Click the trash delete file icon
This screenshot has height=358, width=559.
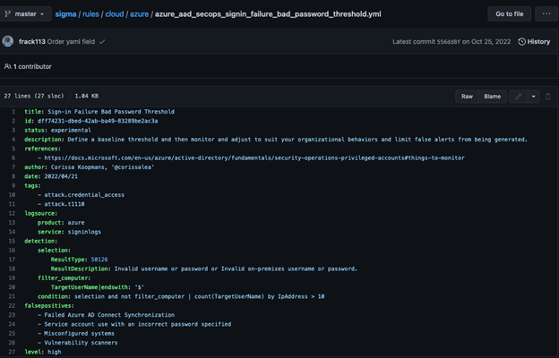tap(548, 96)
